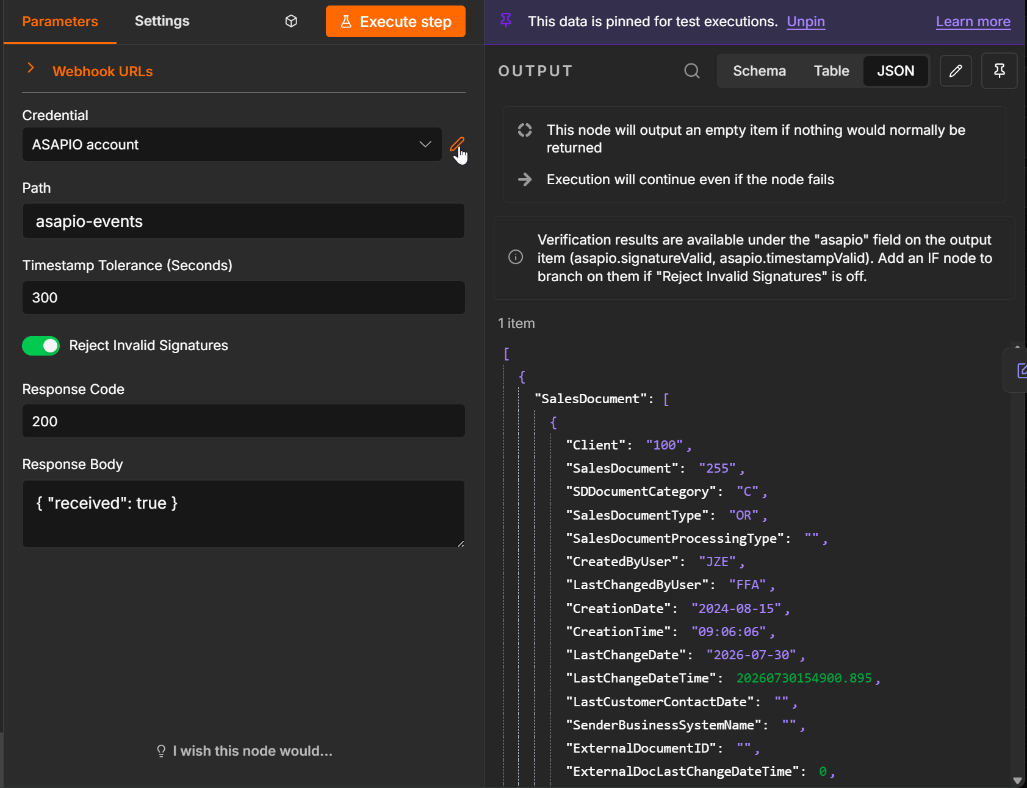This screenshot has height=788, width=1027.
Task: Click the "09:06:06" CreationTime value
Action: (x=729, y=632)
